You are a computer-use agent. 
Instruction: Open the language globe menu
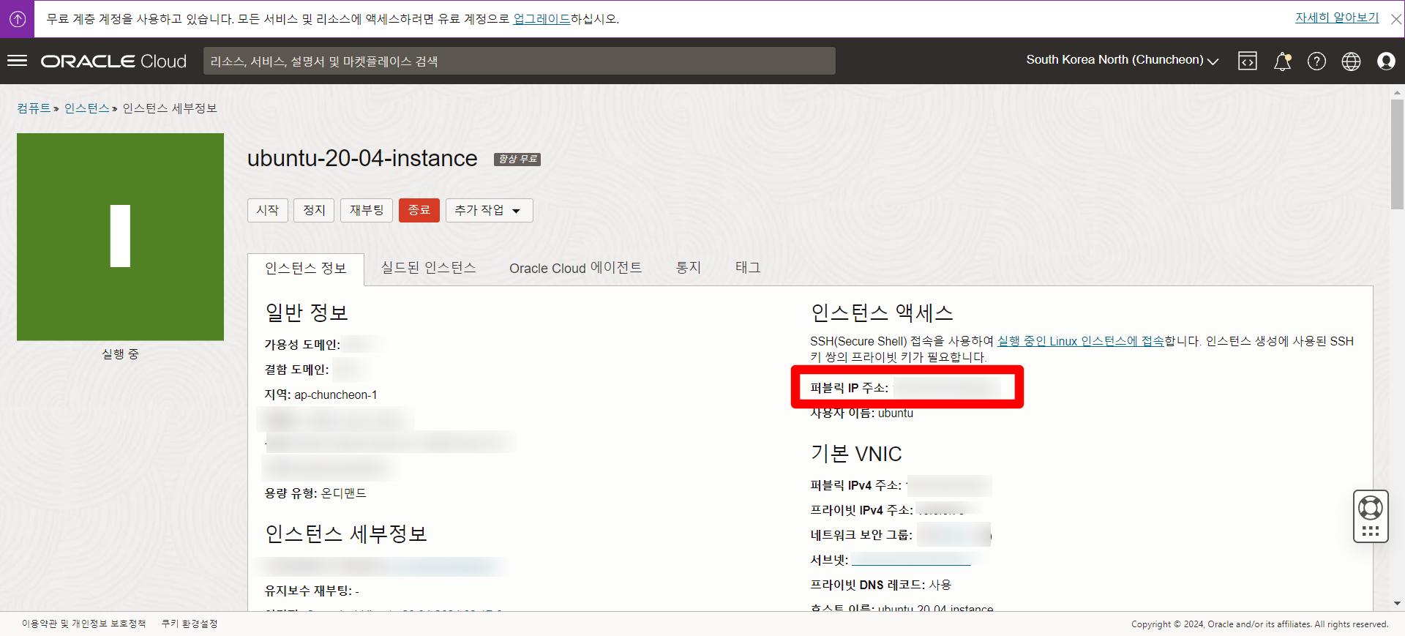click(1351, 61)
